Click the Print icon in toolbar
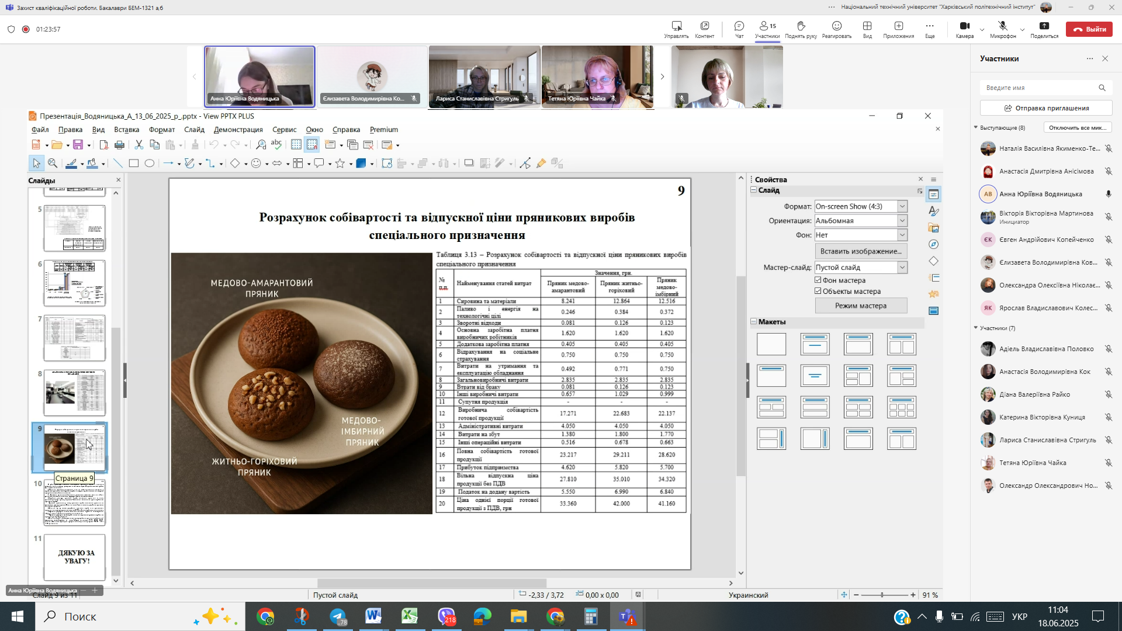The width and height of the screenshot is (1122, 631). 119,145
